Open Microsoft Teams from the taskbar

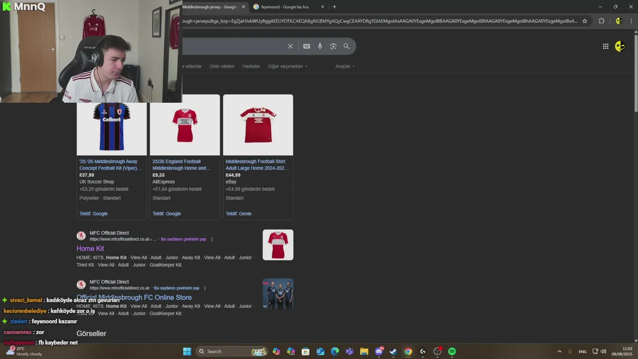(x=349, y=352)
